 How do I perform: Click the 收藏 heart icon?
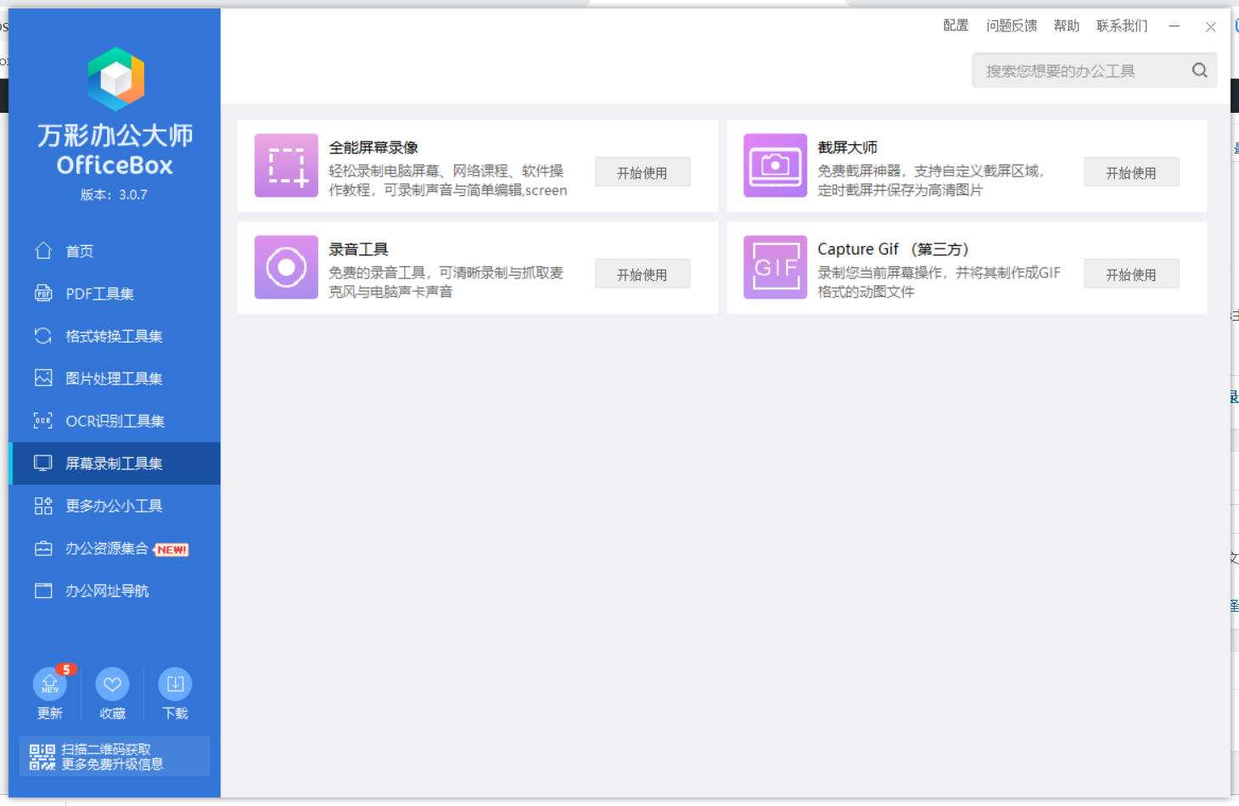(x=112, y=684)
